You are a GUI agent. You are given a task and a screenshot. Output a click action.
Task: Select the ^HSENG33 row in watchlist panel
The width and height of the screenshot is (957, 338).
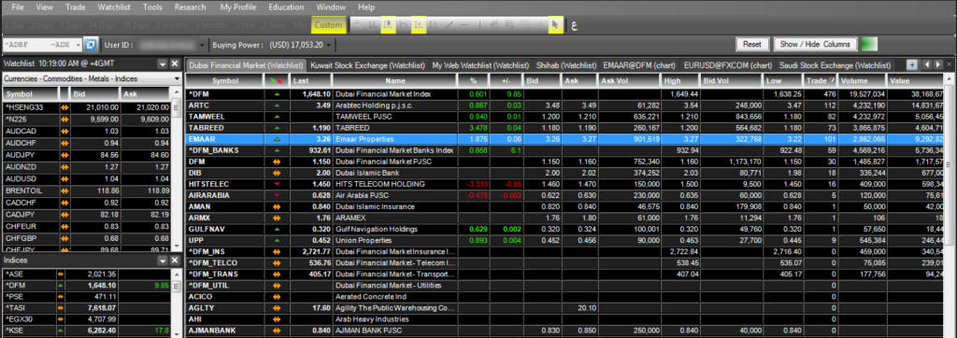tap(87, 106)
